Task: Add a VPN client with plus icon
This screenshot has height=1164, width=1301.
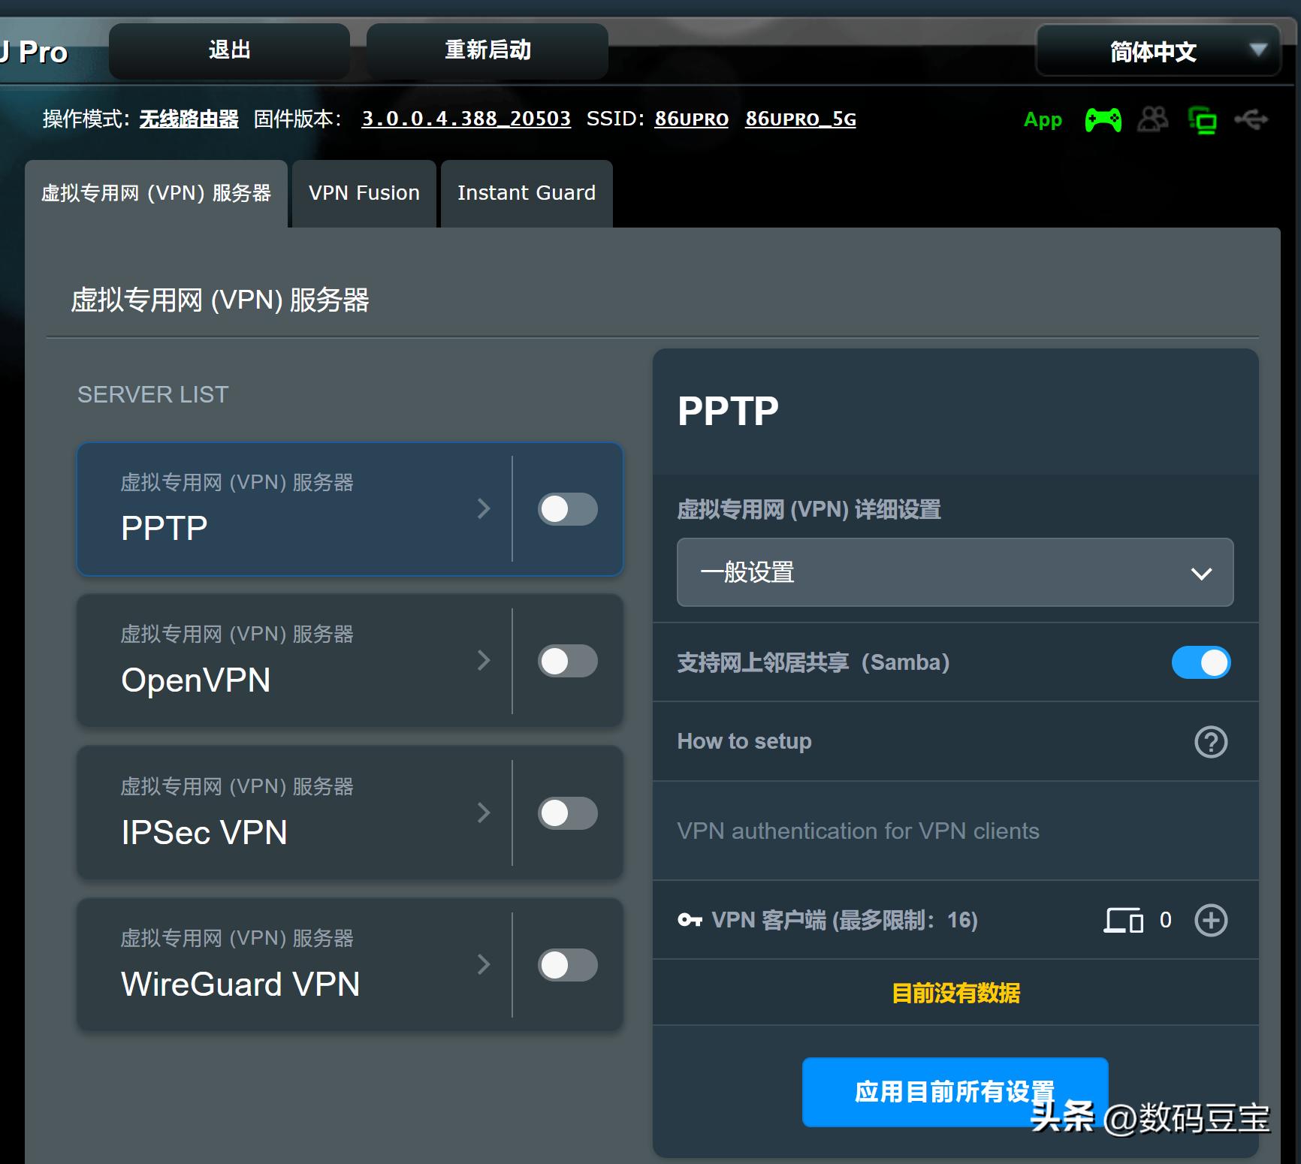Action: pyautogui.click(x=1210, y=920)
